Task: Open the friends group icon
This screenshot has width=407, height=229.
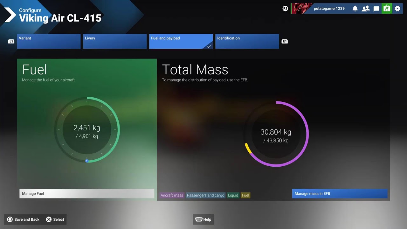Action: [x=366, y=9]
